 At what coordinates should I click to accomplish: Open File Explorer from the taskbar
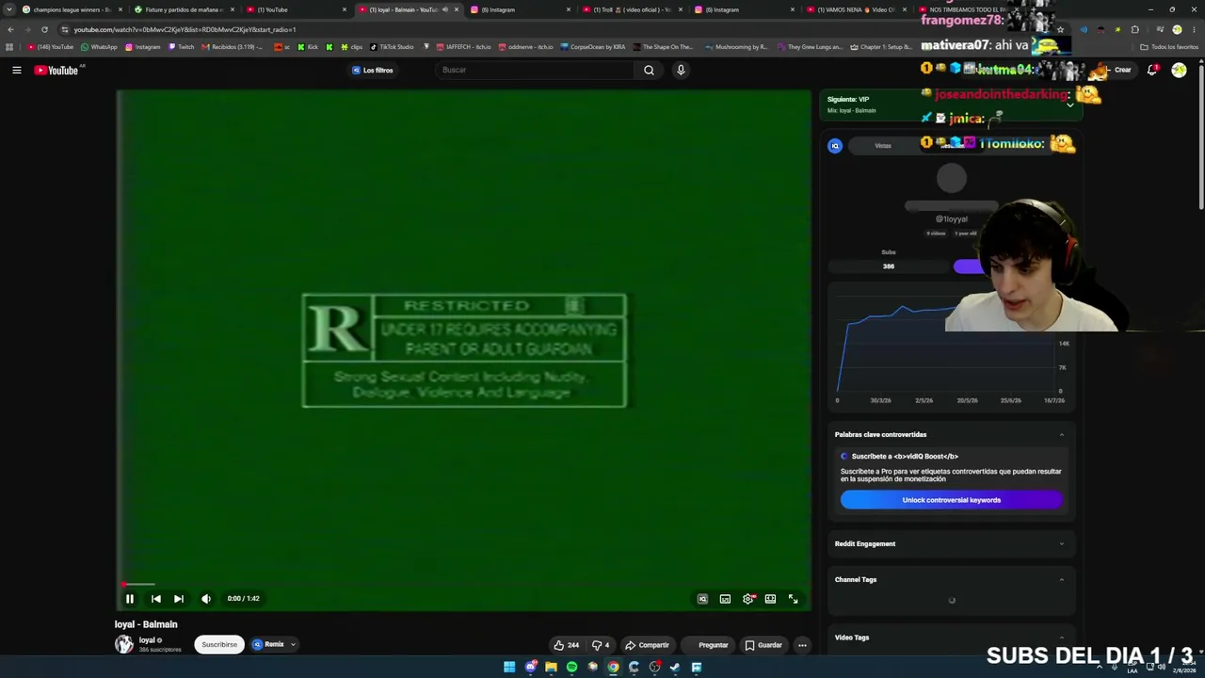[551, 667]
